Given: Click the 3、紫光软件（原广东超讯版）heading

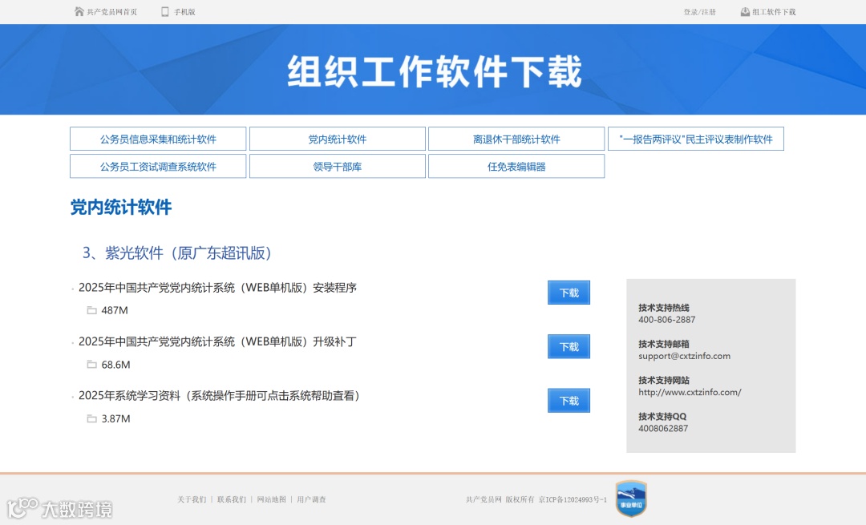Looking at the screenshot, I should (180, 252).
